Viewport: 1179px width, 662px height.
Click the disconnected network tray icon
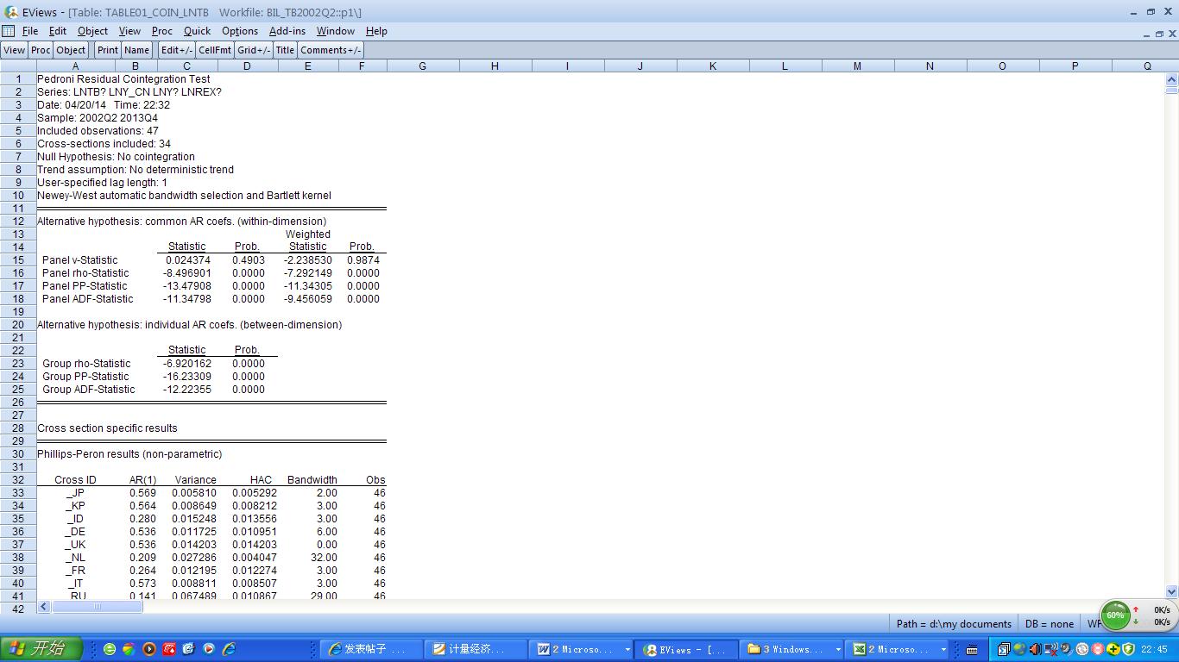click(1050, 649)
